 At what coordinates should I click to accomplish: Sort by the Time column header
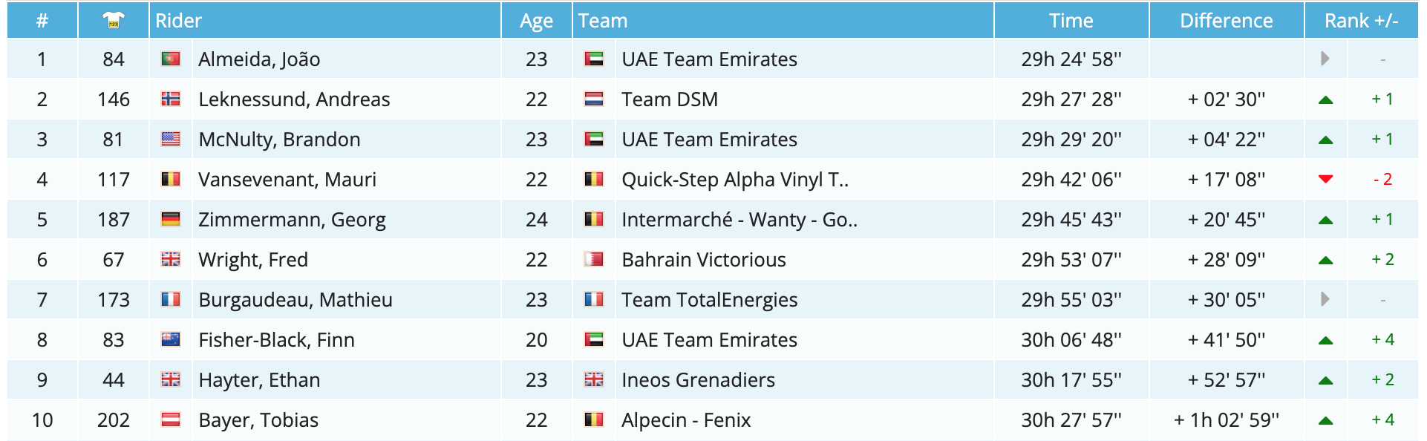1071,21
